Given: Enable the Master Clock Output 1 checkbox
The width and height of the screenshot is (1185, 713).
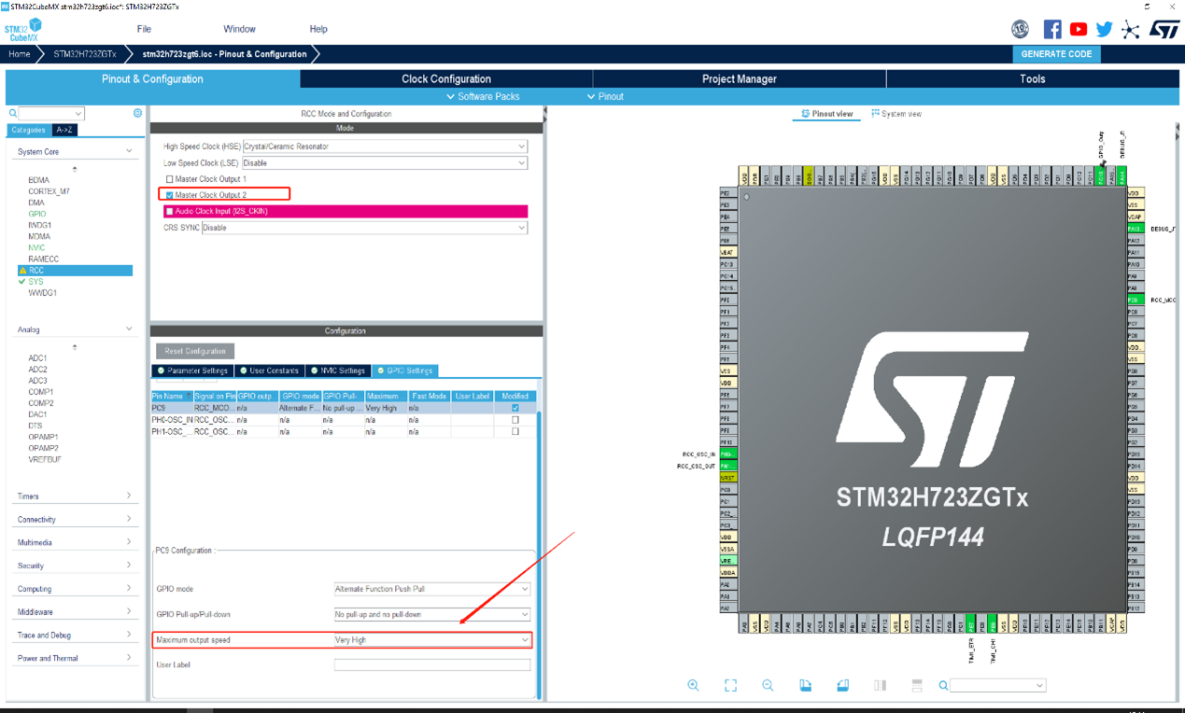Looking at the screenshot, I should pos(169,179).
